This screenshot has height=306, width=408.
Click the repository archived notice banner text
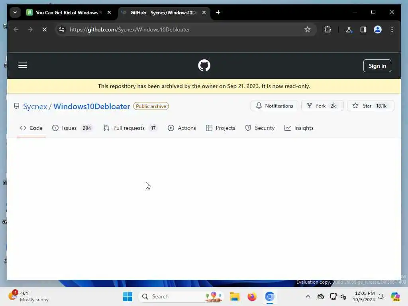(204, 86)
